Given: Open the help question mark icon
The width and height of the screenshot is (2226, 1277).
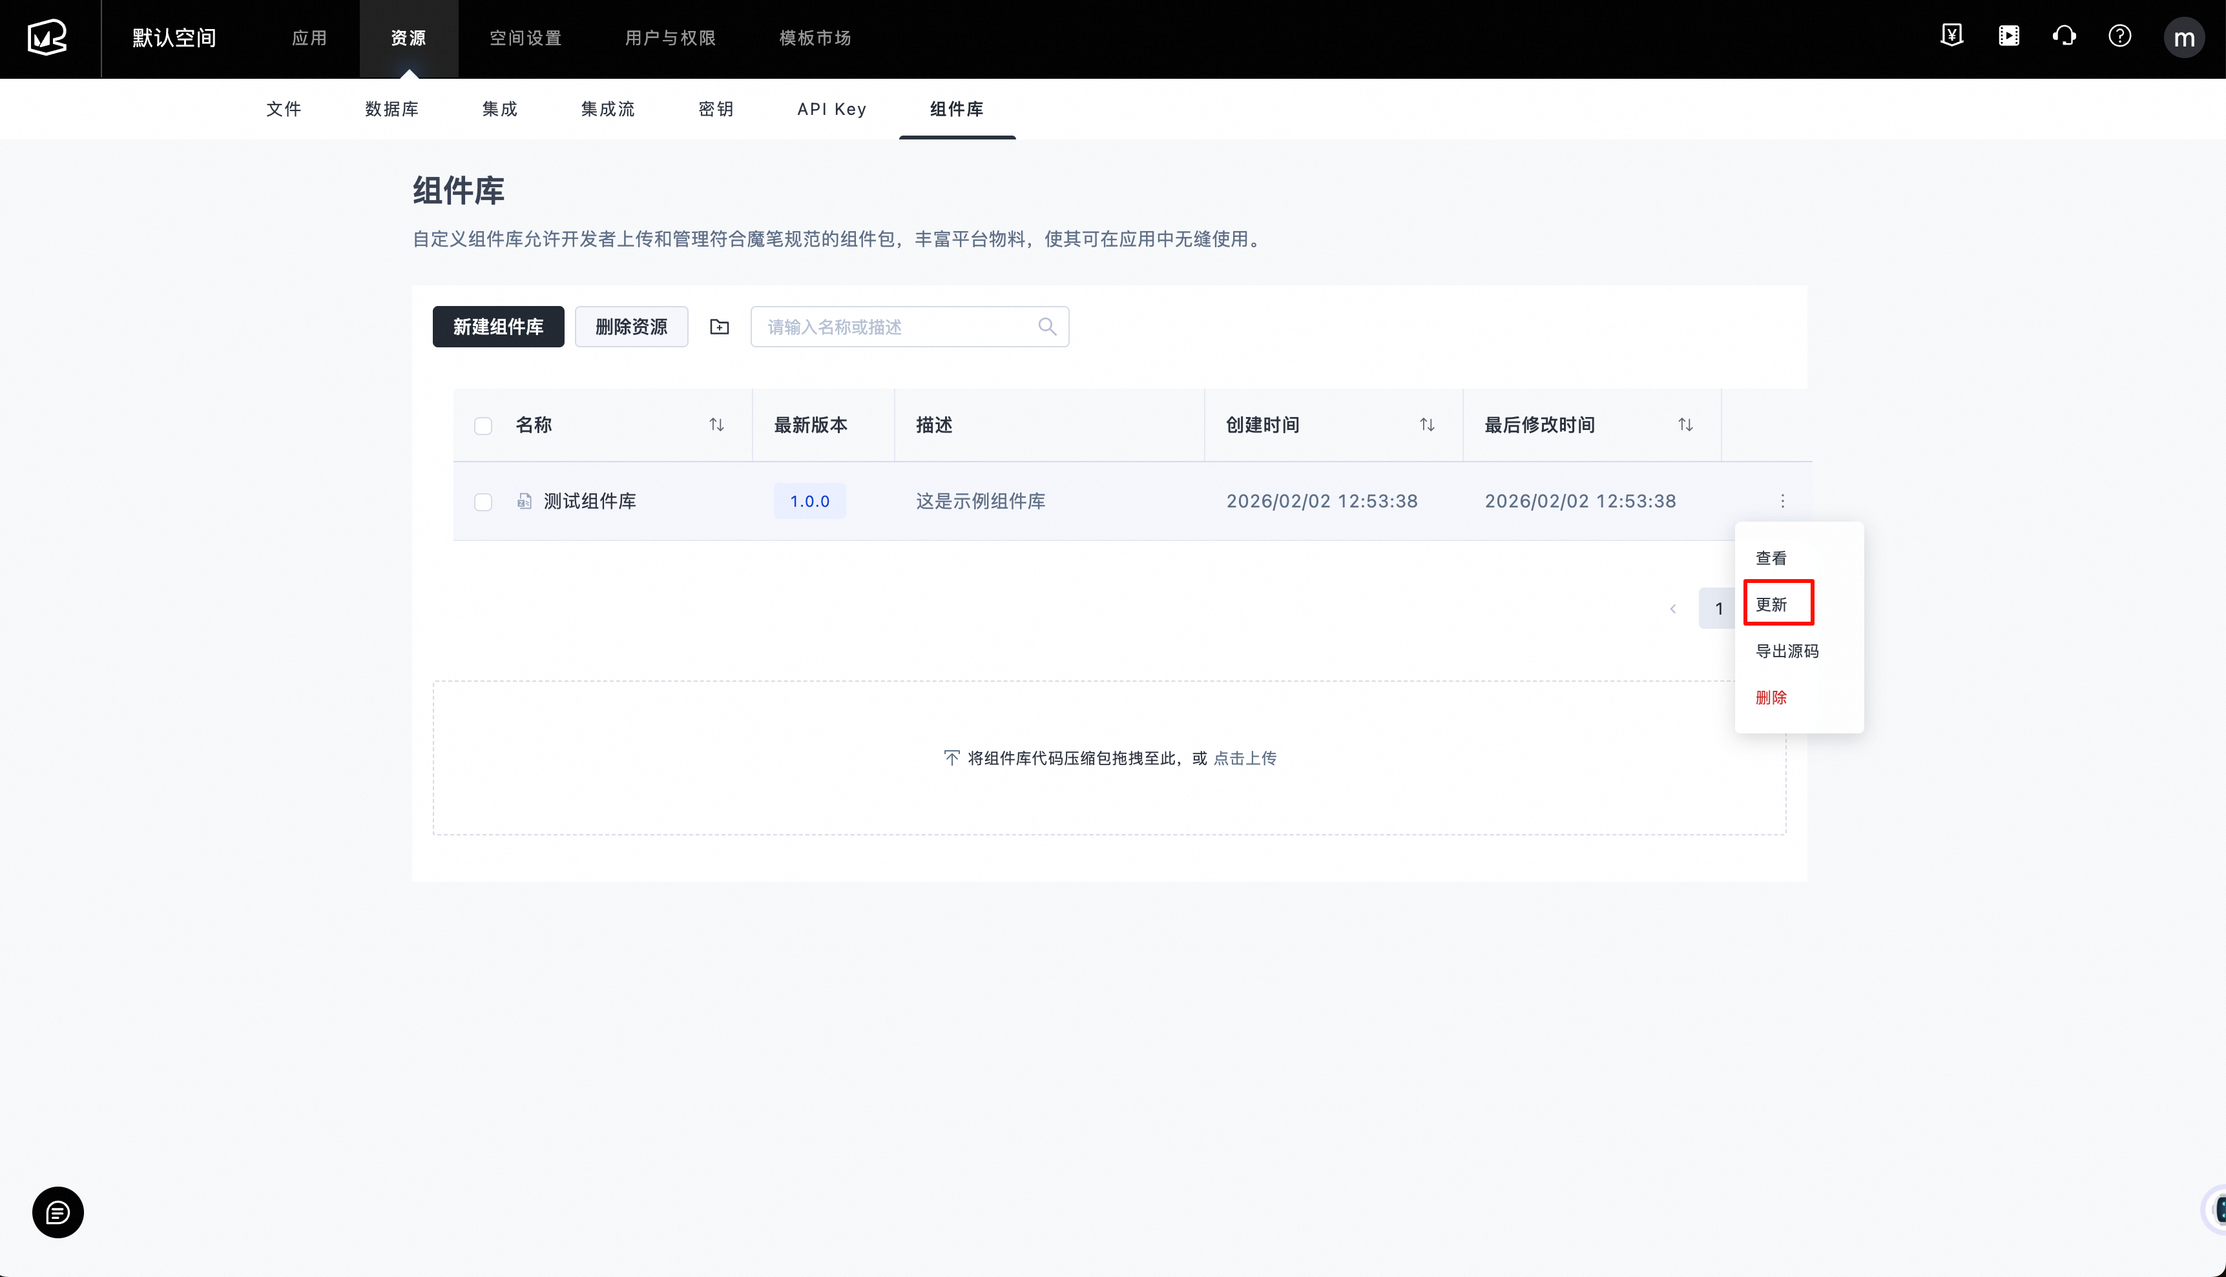Looking at the screenshot, I should (2120, 36).
